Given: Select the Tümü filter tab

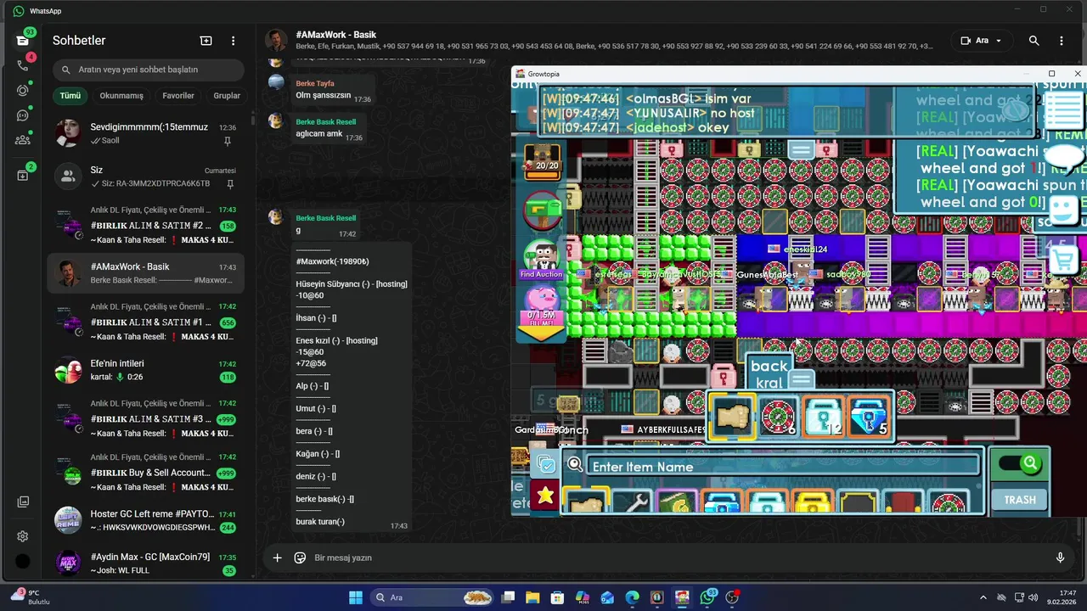Looking at the screenshot, I should [70, 96].
